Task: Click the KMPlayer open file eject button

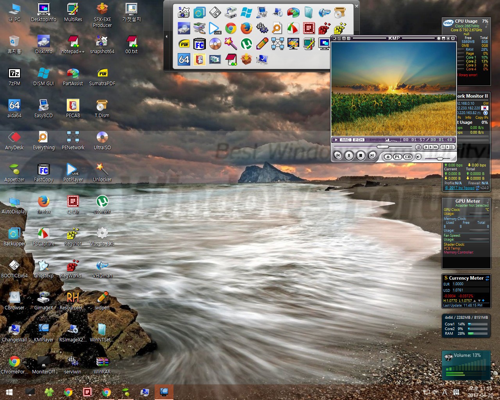Action: pos(387,157)
